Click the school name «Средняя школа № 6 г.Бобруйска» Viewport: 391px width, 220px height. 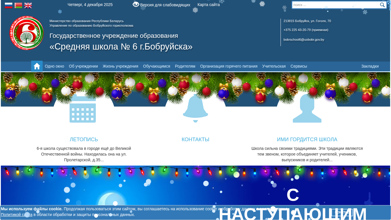121,46
